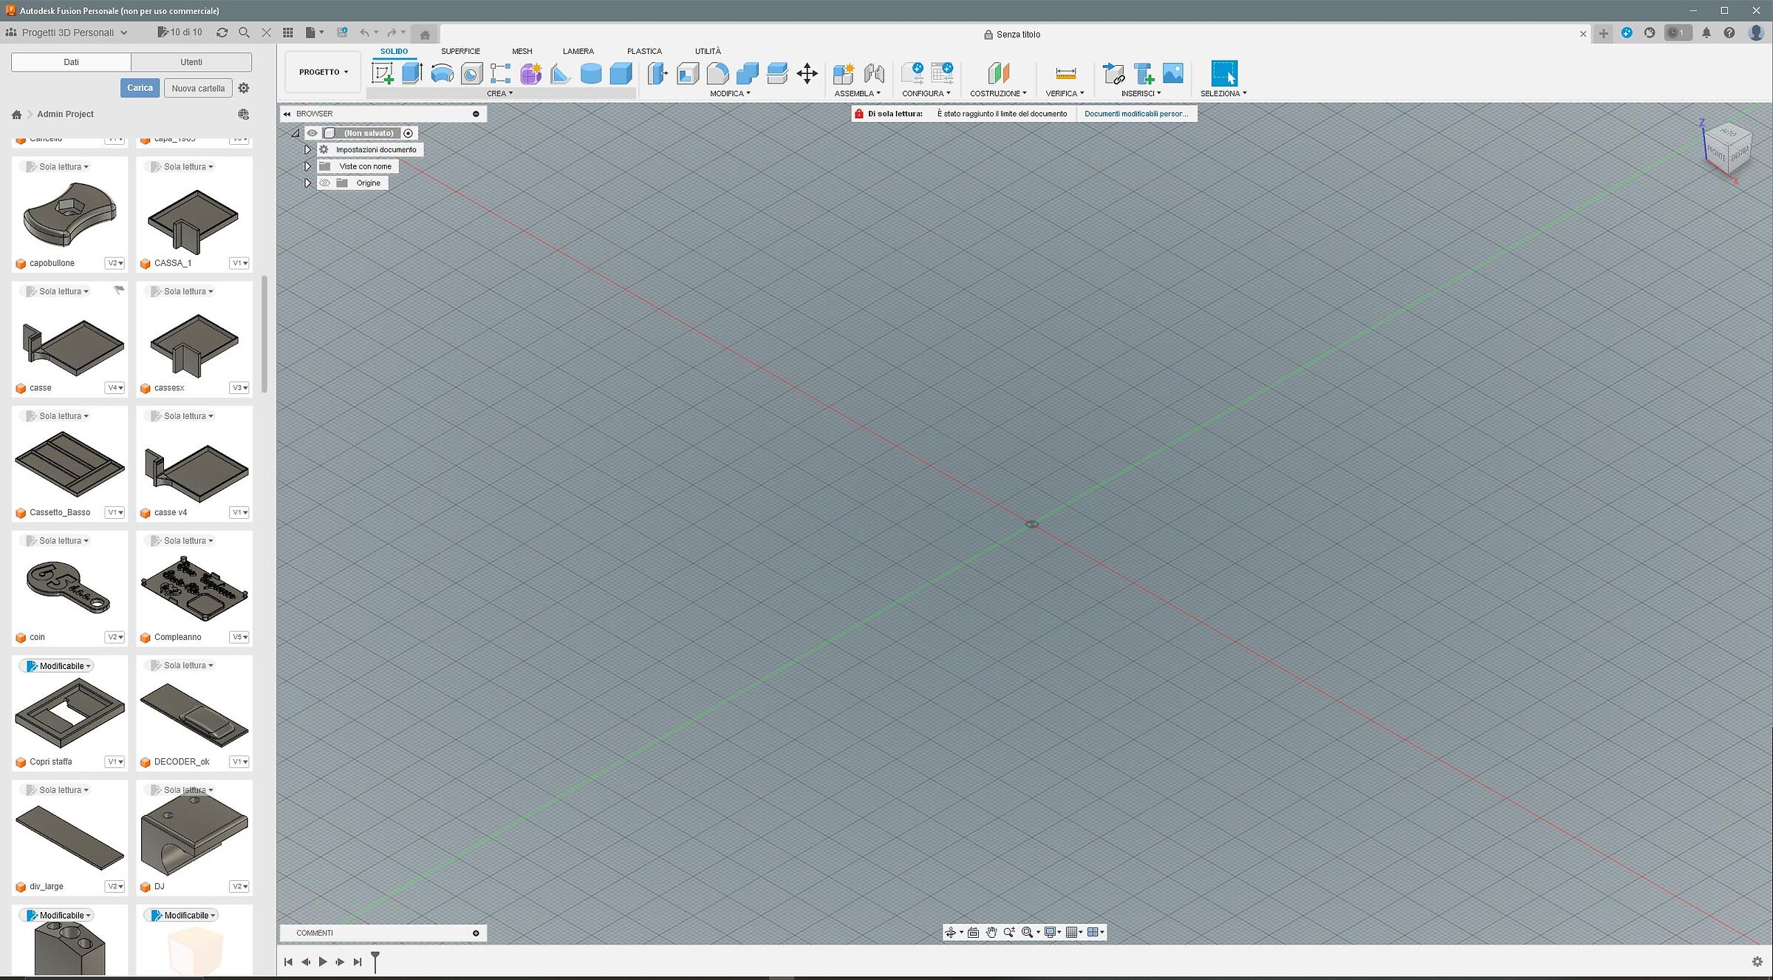Viewport: 1773px width, 980px height.
Task: Expand the Viste con nome tree node
Action: (x=308, y=166)
